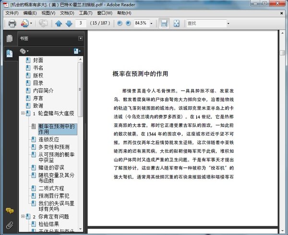Click the expand current bookmark icon
The image size is (288, 235).
tap(77, 51)
